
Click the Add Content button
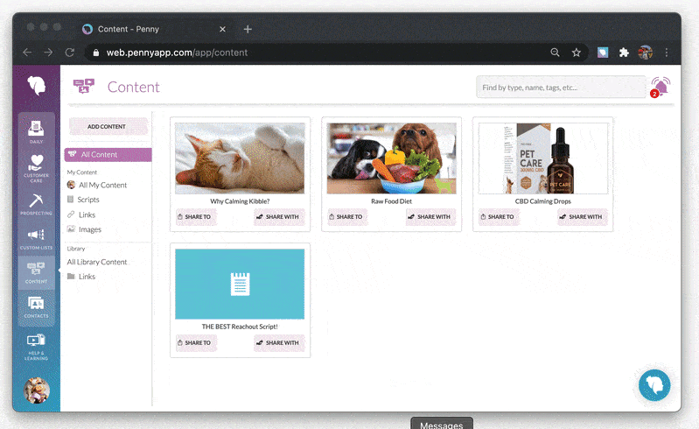tap(108, 127)
